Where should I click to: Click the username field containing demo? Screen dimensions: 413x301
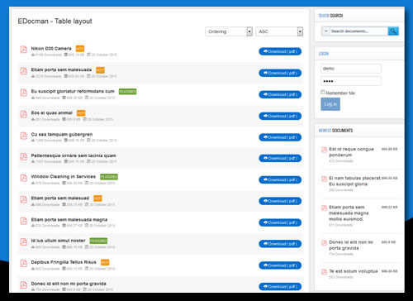(351, 69)
